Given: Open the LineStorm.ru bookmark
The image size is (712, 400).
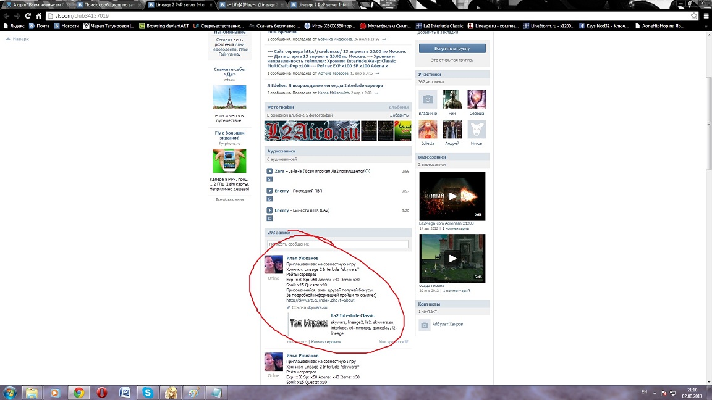Looking at the screenshot, I should pyautogui.click(x=549, y=26).
